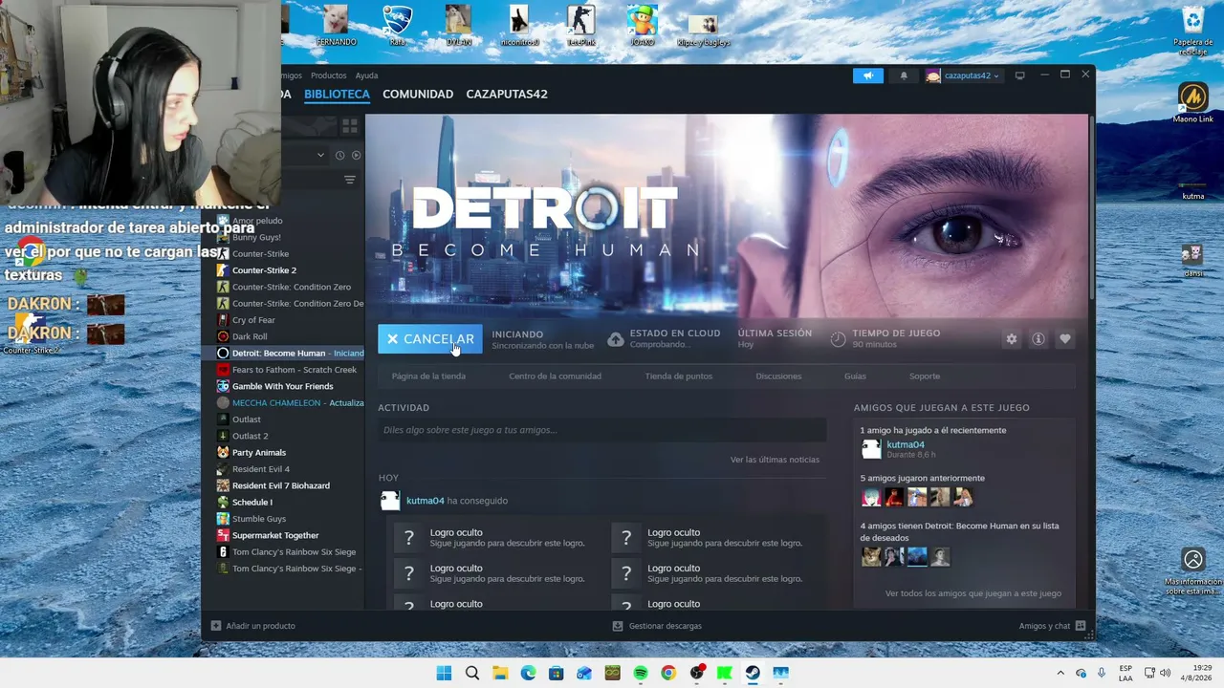Open the Discusiones link
This screenshot has width=1224, height=688.
tap(778, 376)
